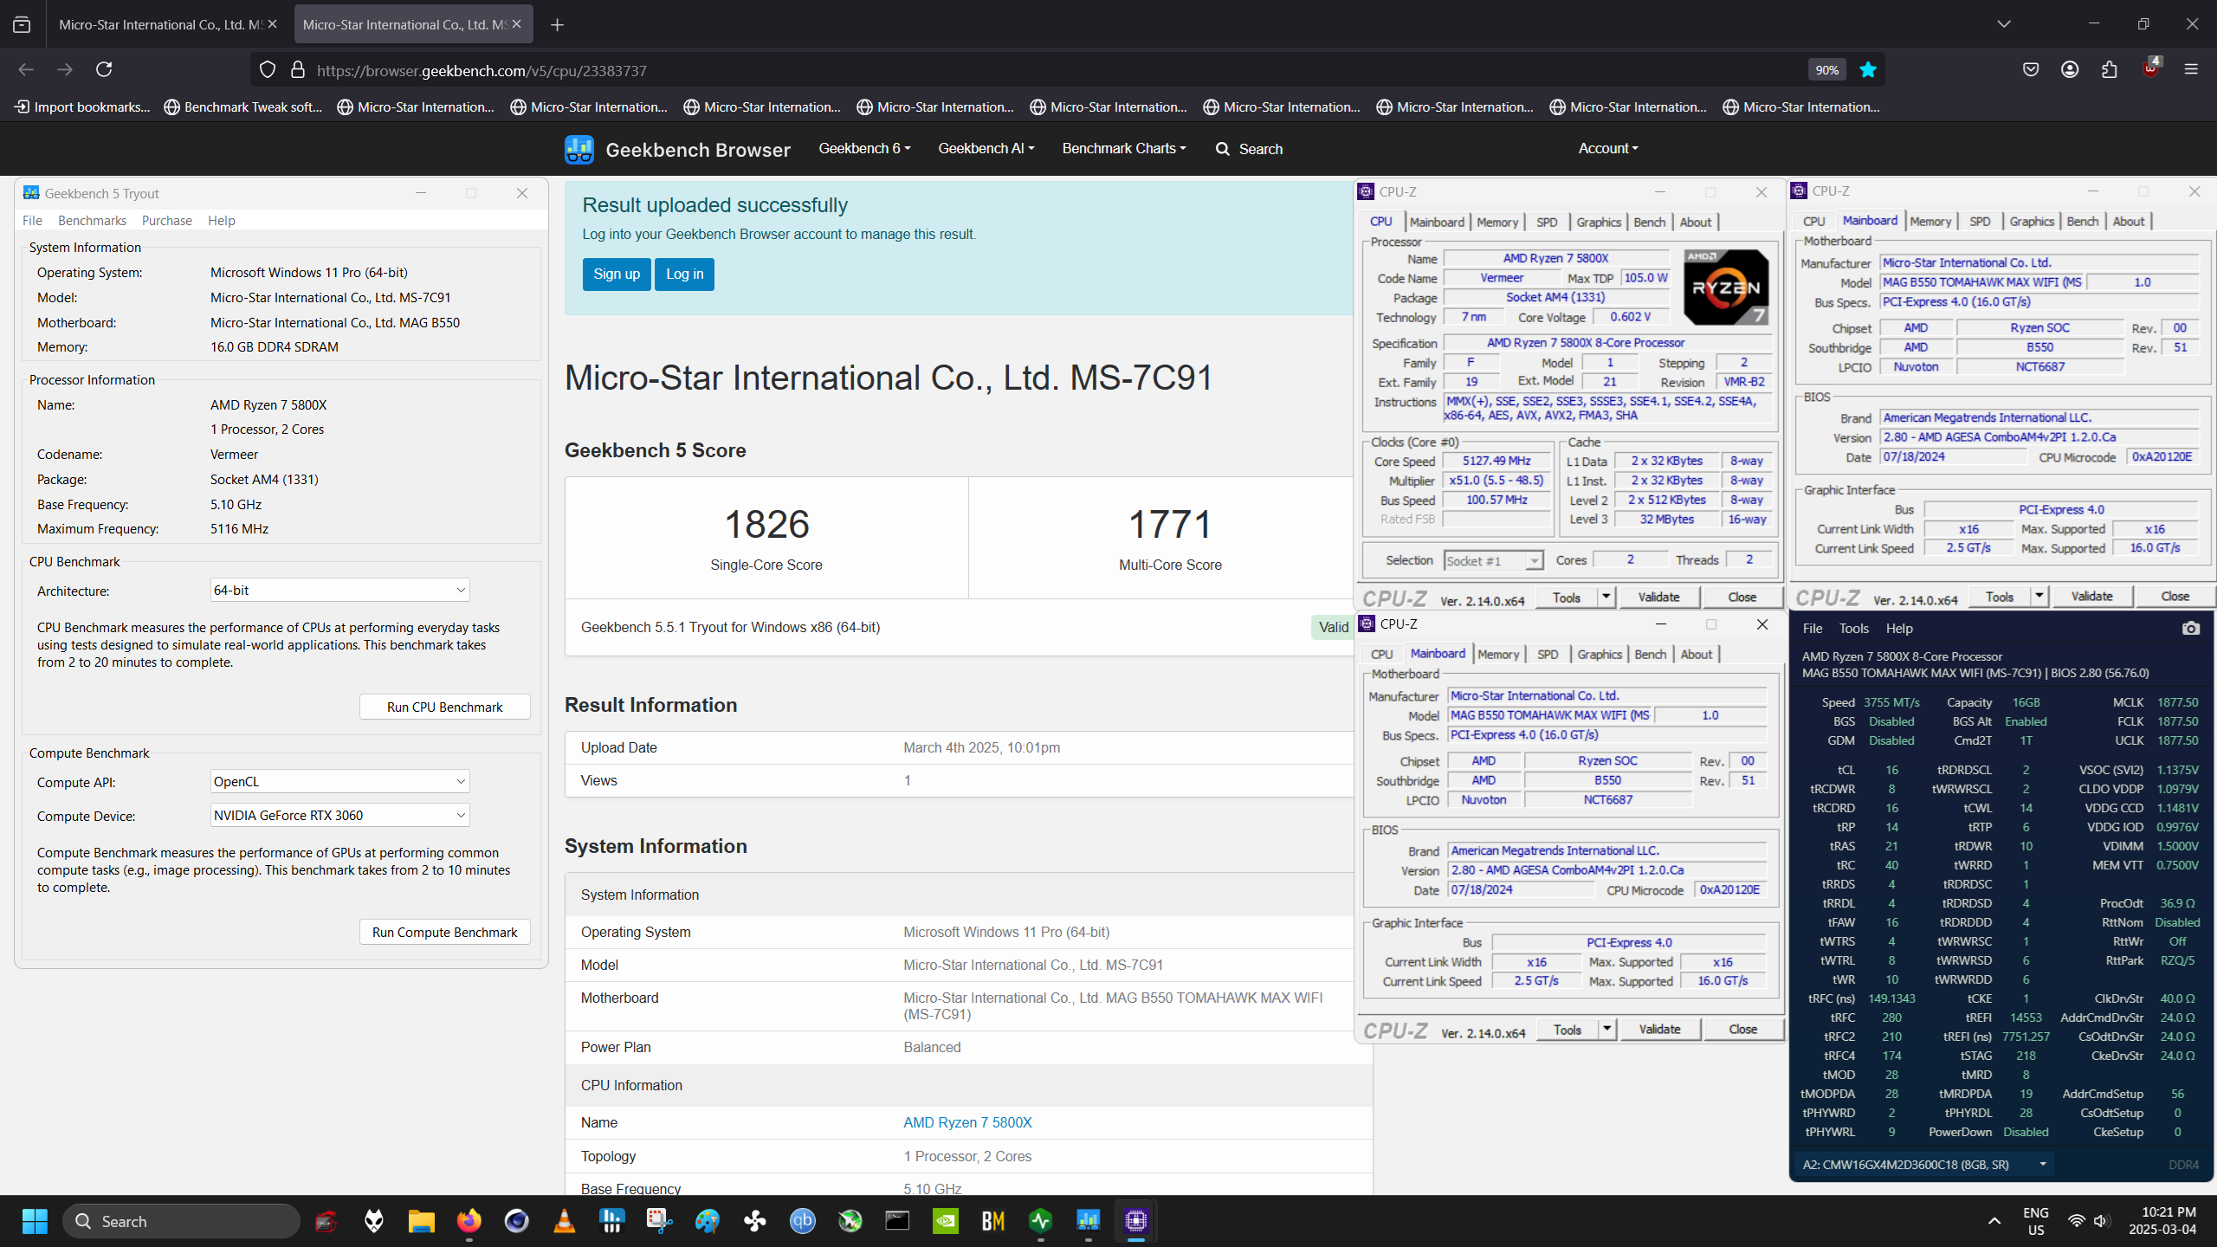
Task: Click Run Compute Benchmark button
Action: click(x=444, y=932)
